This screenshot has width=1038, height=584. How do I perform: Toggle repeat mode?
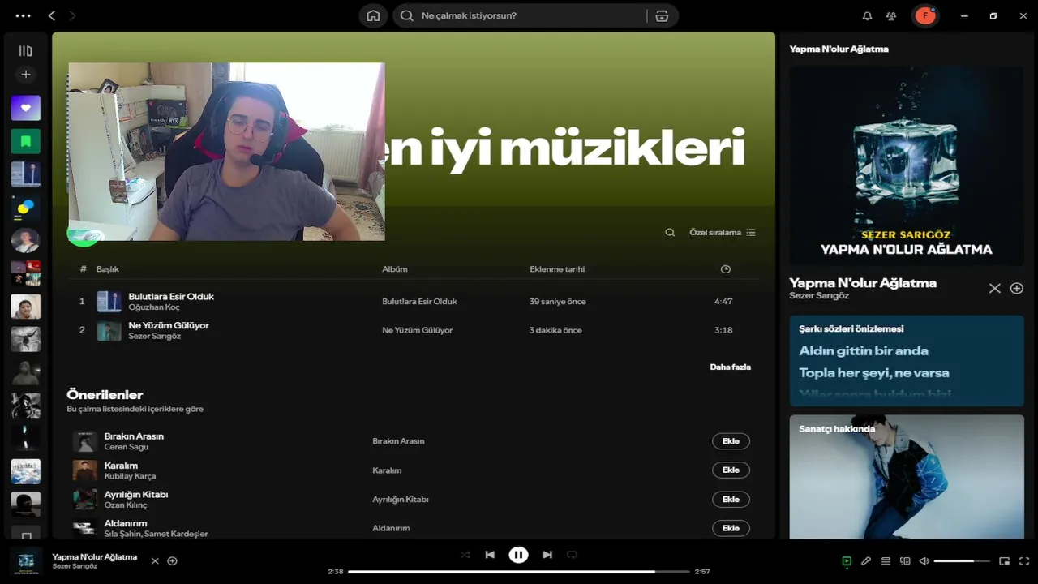572,555
